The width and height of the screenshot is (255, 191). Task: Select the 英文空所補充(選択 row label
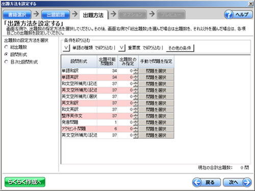[x=79, y=97]
